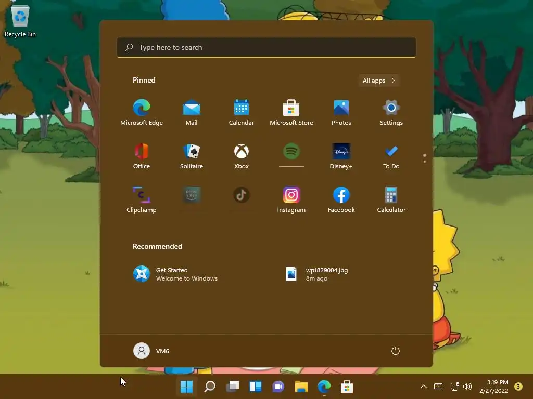Open the Widgets taskbar icon
The width and height of the screenshot is (533, 399).
[x=255, y=387]
